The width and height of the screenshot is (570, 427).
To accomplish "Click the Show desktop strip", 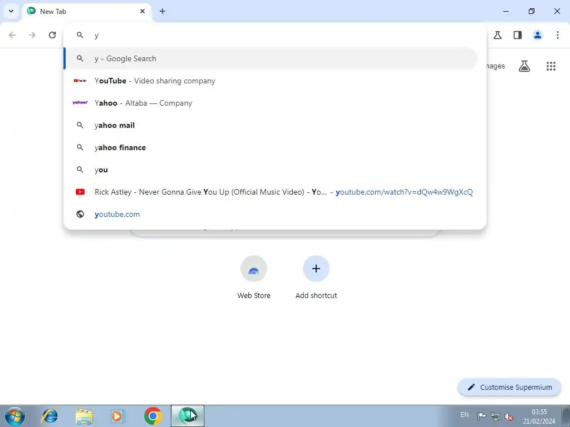I will [566, 416].
